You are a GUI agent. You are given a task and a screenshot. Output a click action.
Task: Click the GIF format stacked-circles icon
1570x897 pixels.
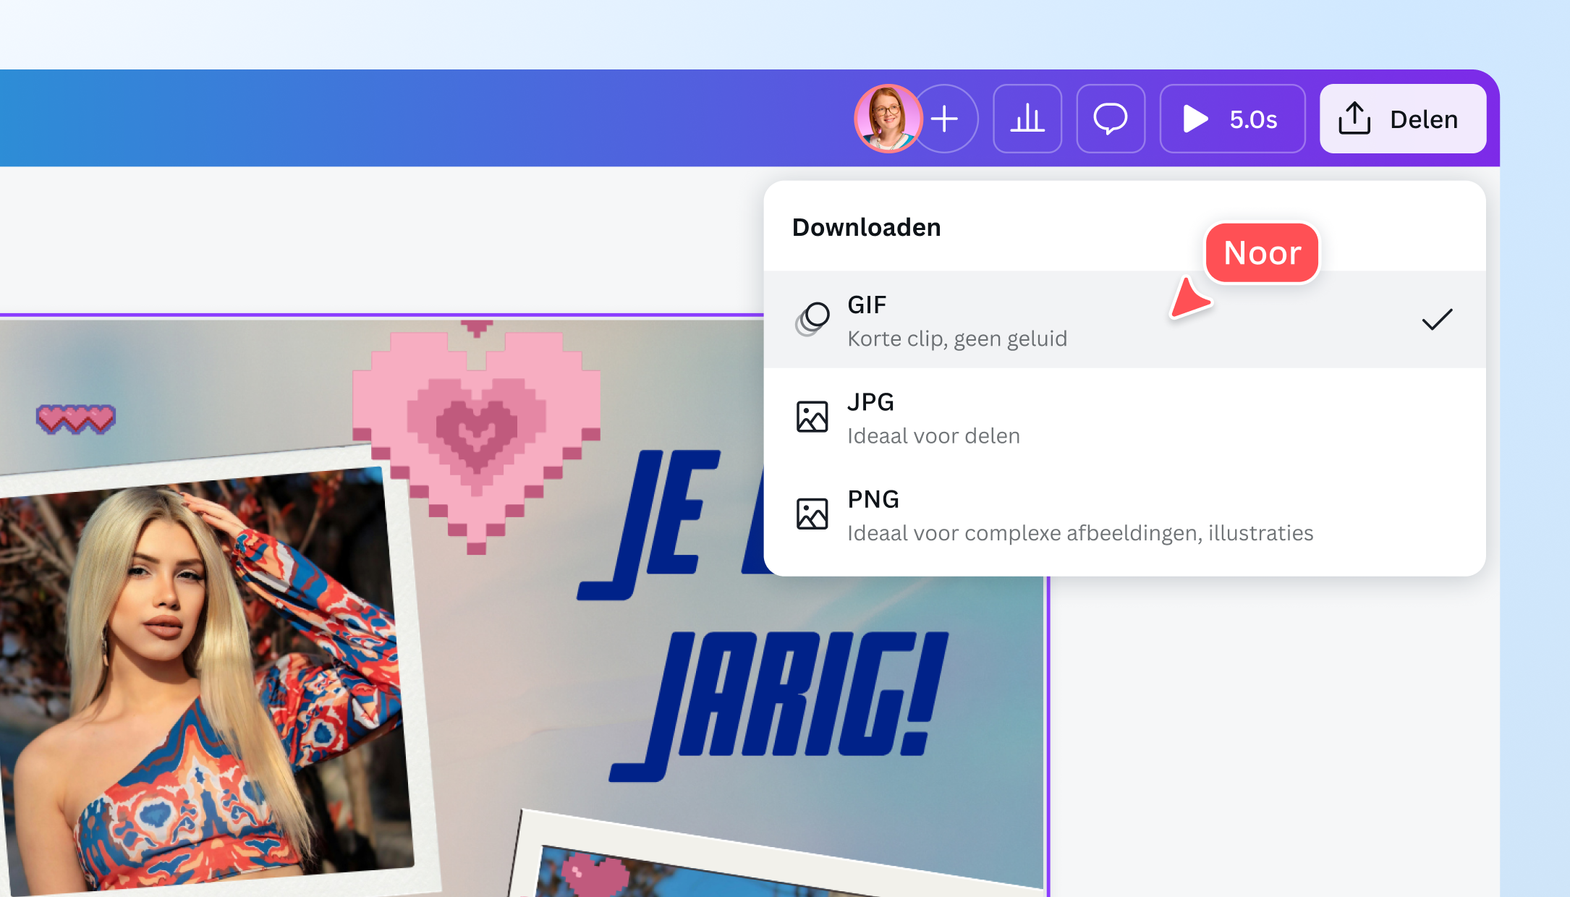812,319
